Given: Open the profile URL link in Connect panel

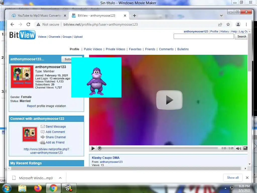Looking at the screenshot, I should pos(46,151).
